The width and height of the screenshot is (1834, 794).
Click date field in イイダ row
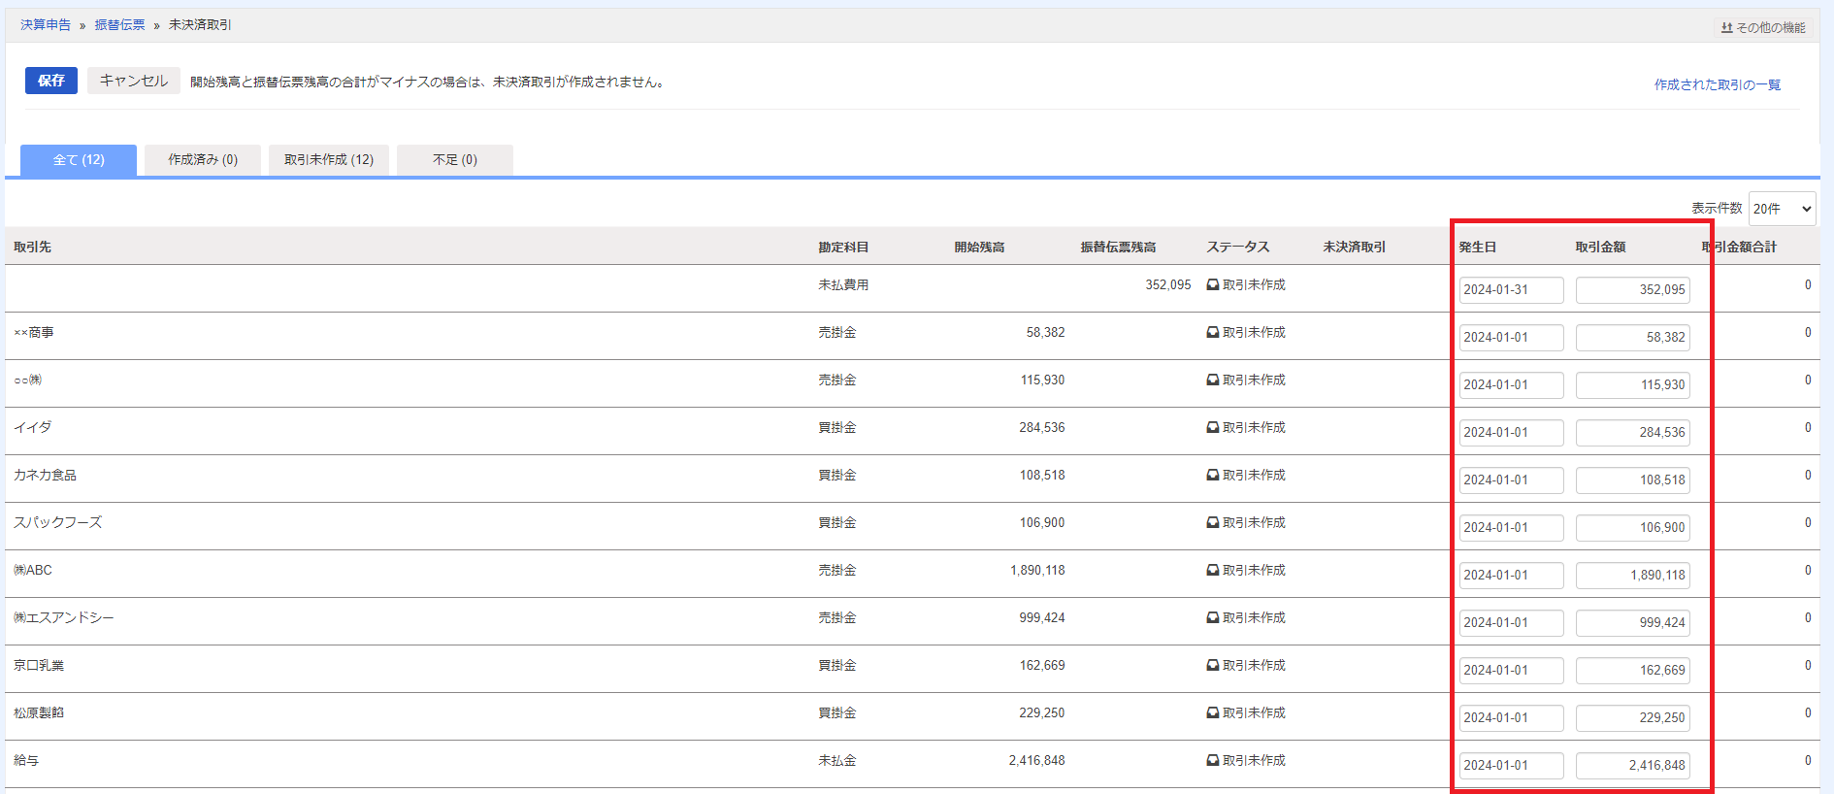tap(1512, 433)
